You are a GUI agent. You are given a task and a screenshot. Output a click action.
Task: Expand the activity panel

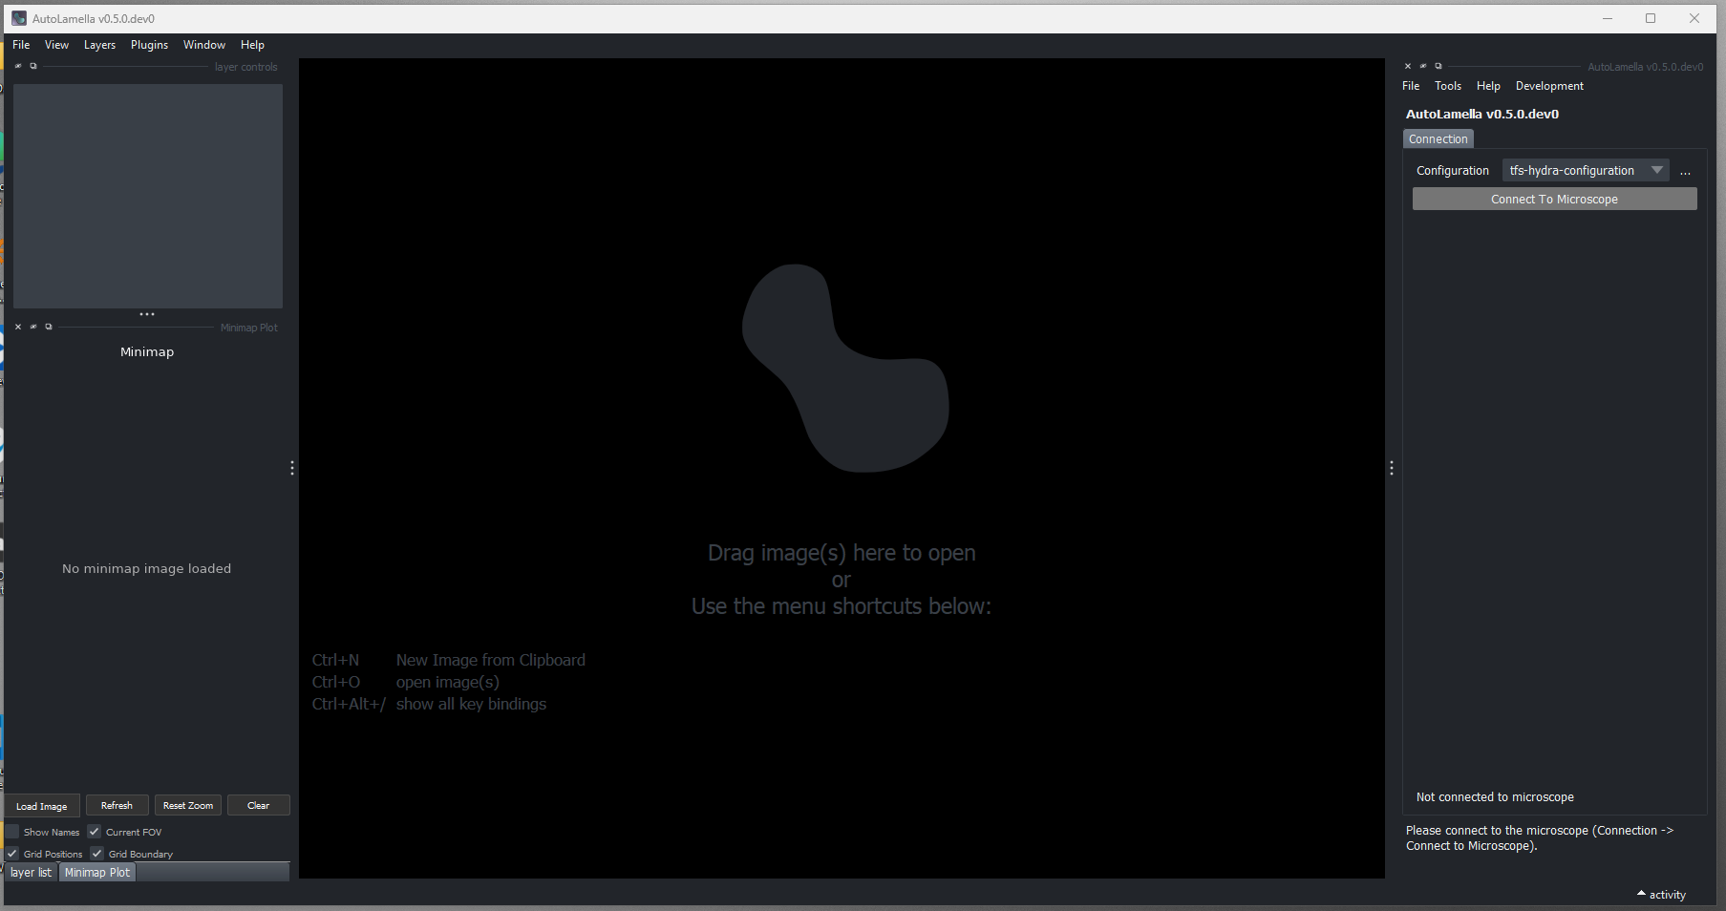(1661, 894)
